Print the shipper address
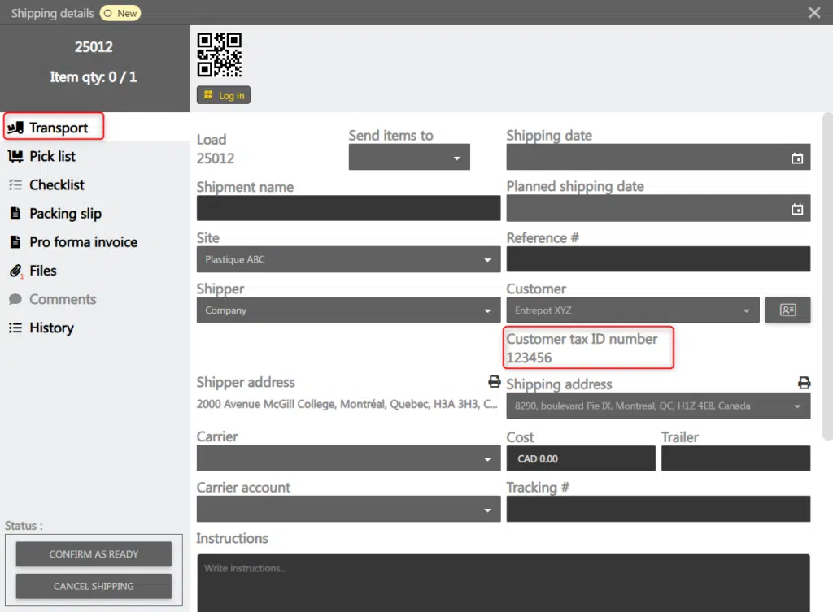833x612 pixels. tap(493, 381)
